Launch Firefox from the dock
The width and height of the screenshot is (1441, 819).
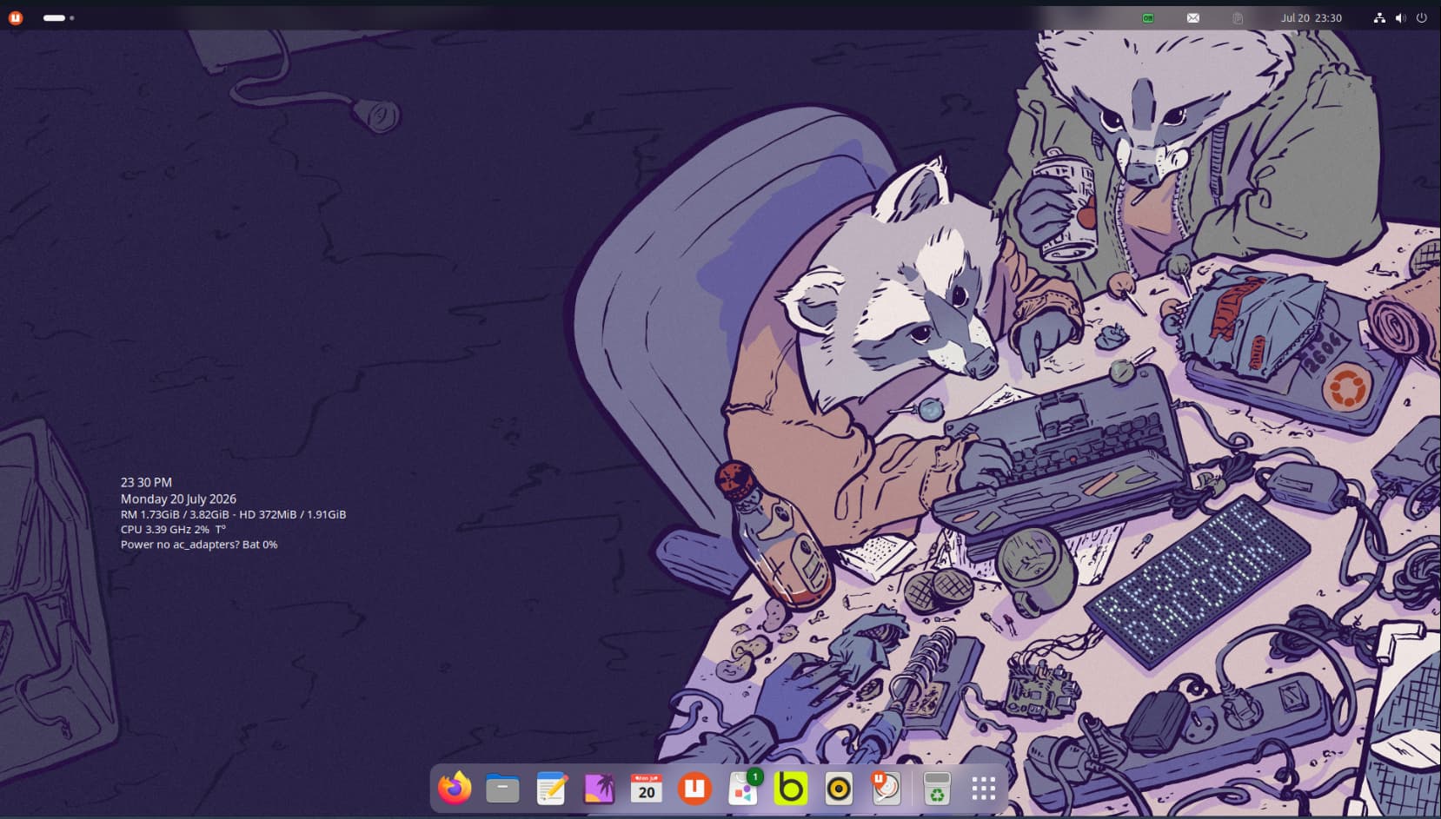click(455, 789)
